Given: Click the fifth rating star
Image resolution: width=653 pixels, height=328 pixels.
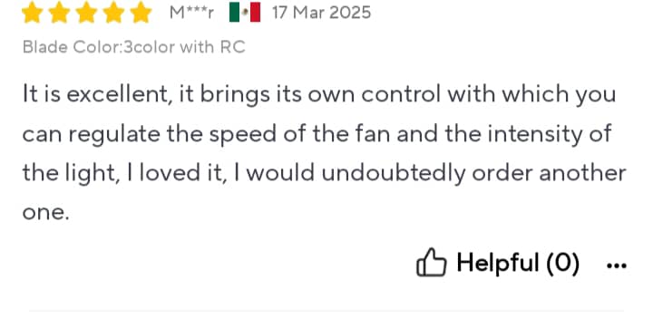Looking at the screenshot, I should pos(141,12).
